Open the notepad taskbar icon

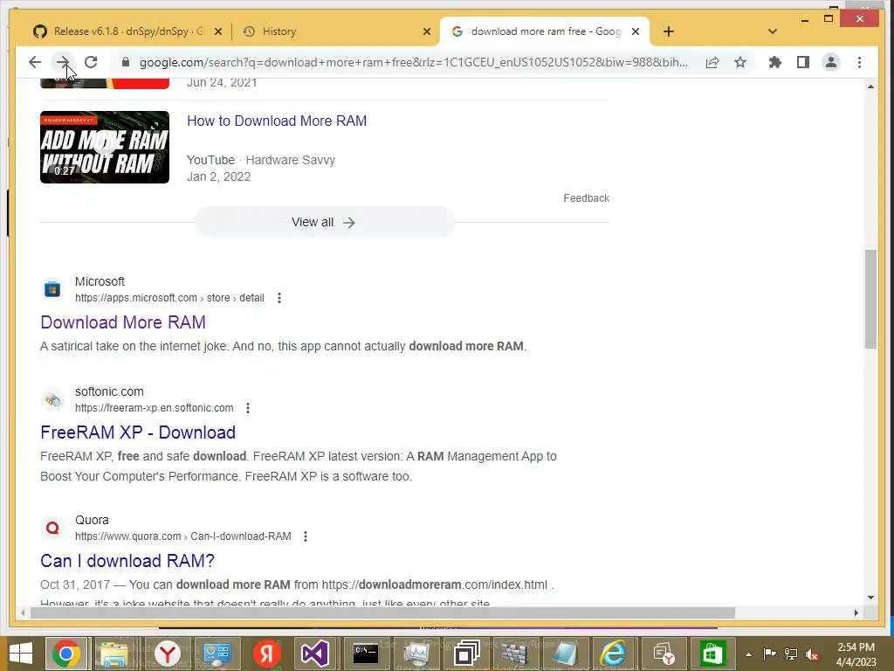tap(564, 654)
